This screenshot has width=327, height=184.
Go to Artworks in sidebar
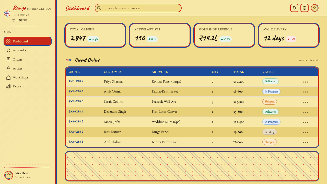[28, 50]
